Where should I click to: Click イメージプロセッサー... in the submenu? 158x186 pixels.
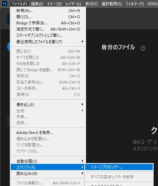pos(119,167)
